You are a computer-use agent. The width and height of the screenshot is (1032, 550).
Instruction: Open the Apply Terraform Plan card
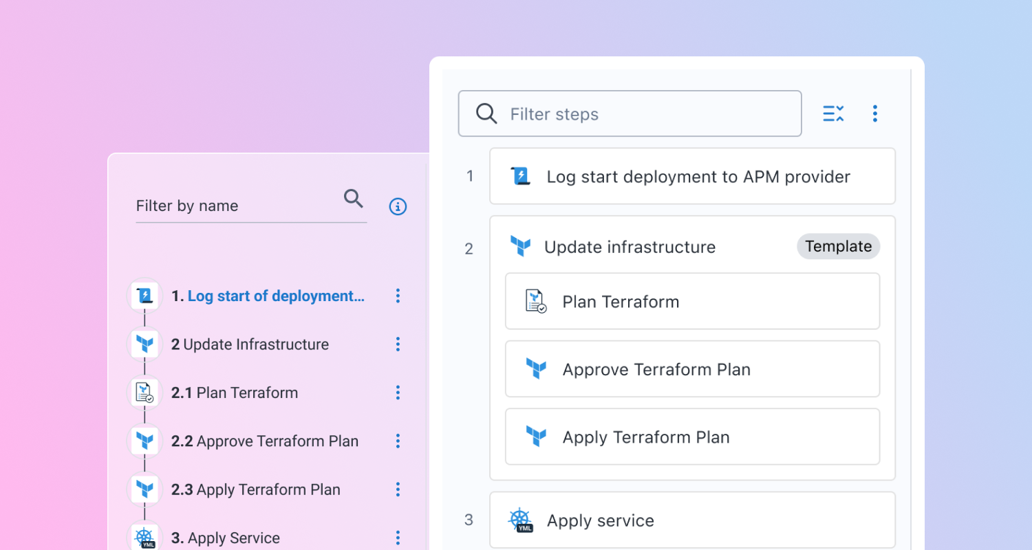click(692, 437)
